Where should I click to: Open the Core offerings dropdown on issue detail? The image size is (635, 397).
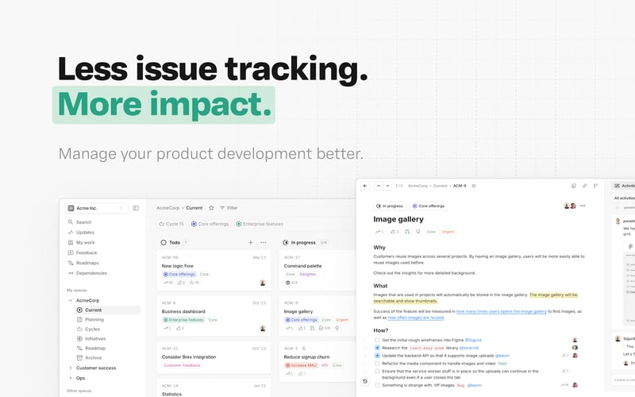429,206
